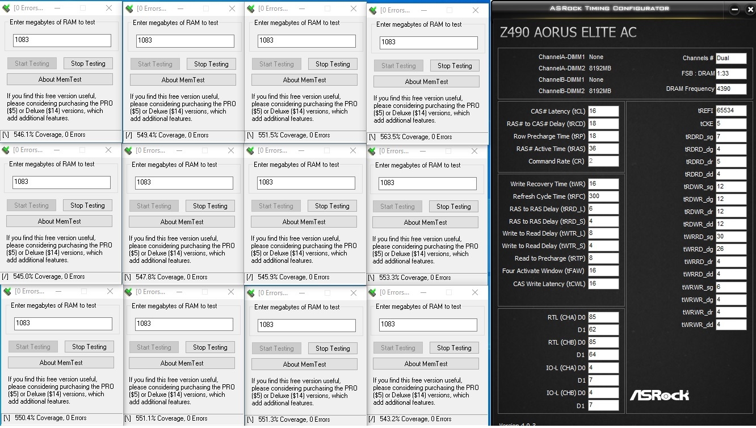Click the '563.5% Coverage, 0 Errors' status text
The width and height of the screenshot is (756, 428).
pos(416,137)
